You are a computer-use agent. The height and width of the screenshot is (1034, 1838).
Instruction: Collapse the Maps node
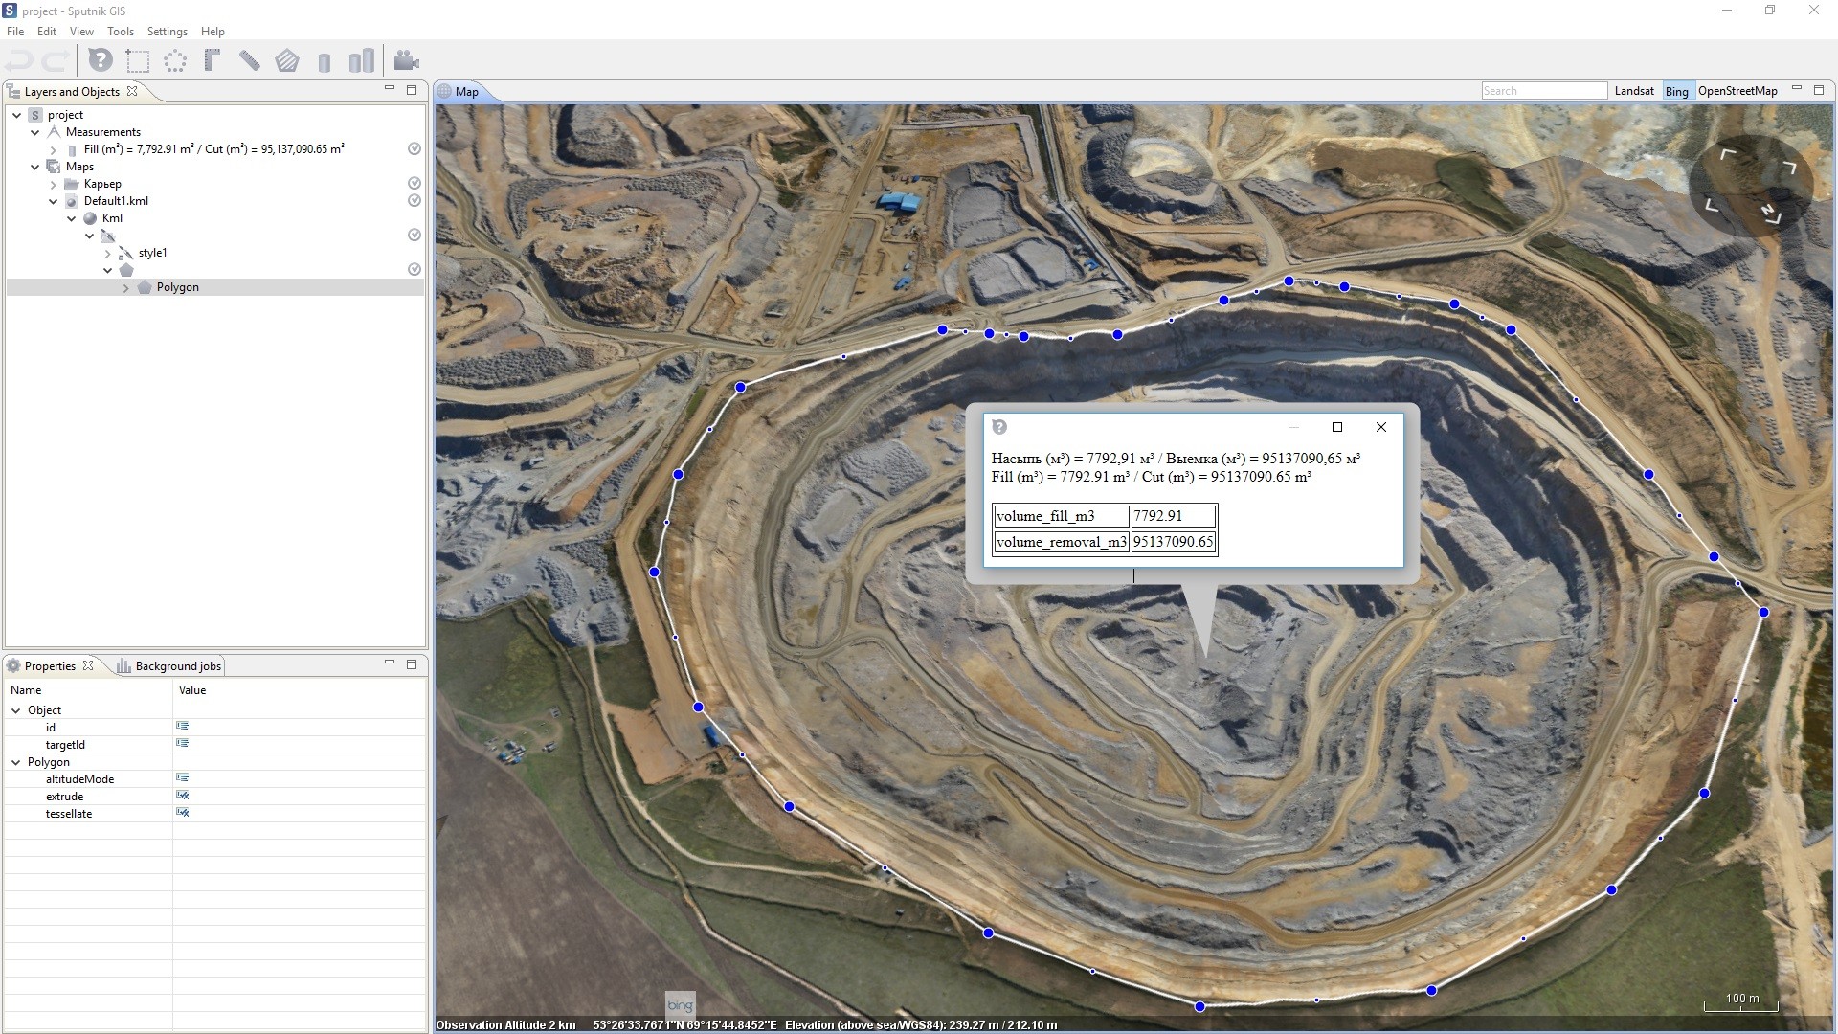click(35, 167)
